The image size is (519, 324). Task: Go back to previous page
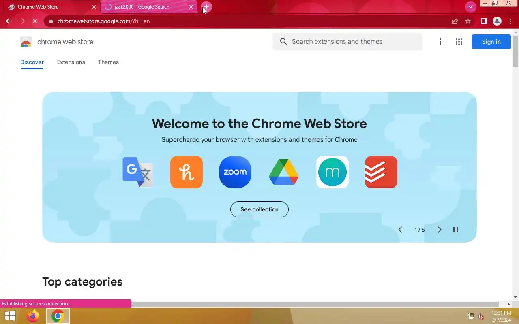click(9, 21)
